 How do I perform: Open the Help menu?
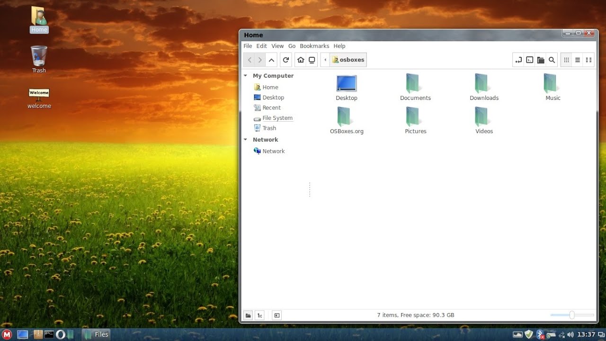[x=339, y=46]
